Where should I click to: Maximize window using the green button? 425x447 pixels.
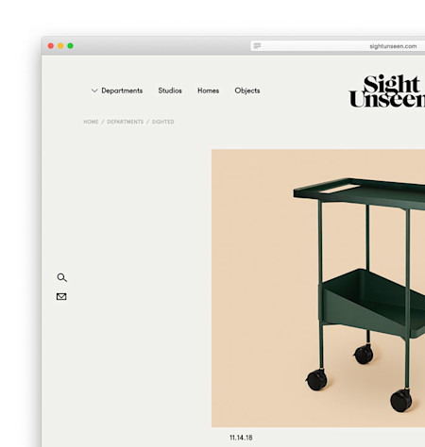[x=70, y=46]
